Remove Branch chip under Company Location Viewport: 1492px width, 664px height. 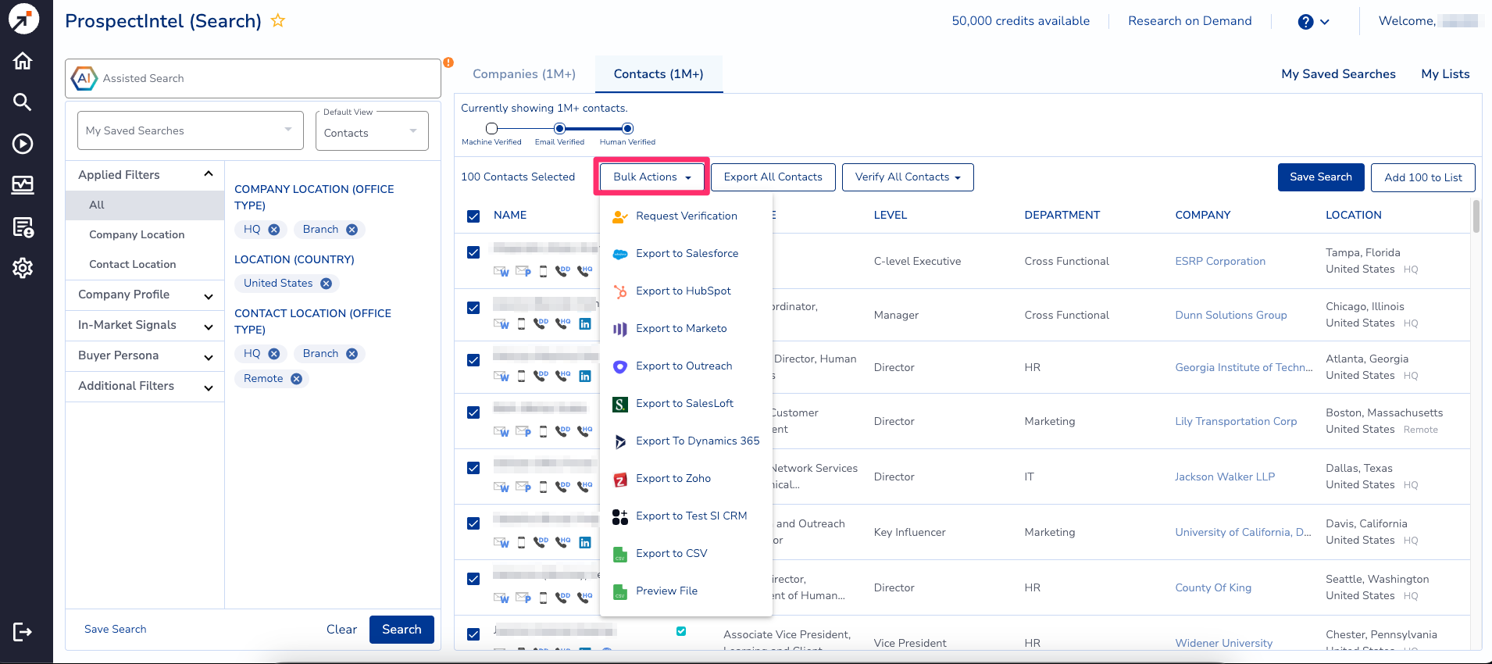[x=352, y=230]
